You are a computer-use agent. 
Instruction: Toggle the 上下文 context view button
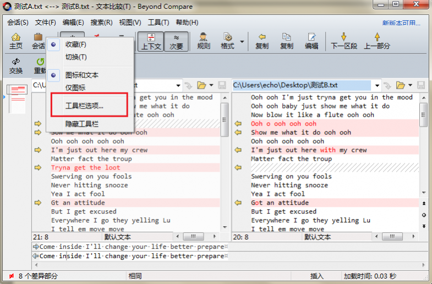[x=151, y=41]
